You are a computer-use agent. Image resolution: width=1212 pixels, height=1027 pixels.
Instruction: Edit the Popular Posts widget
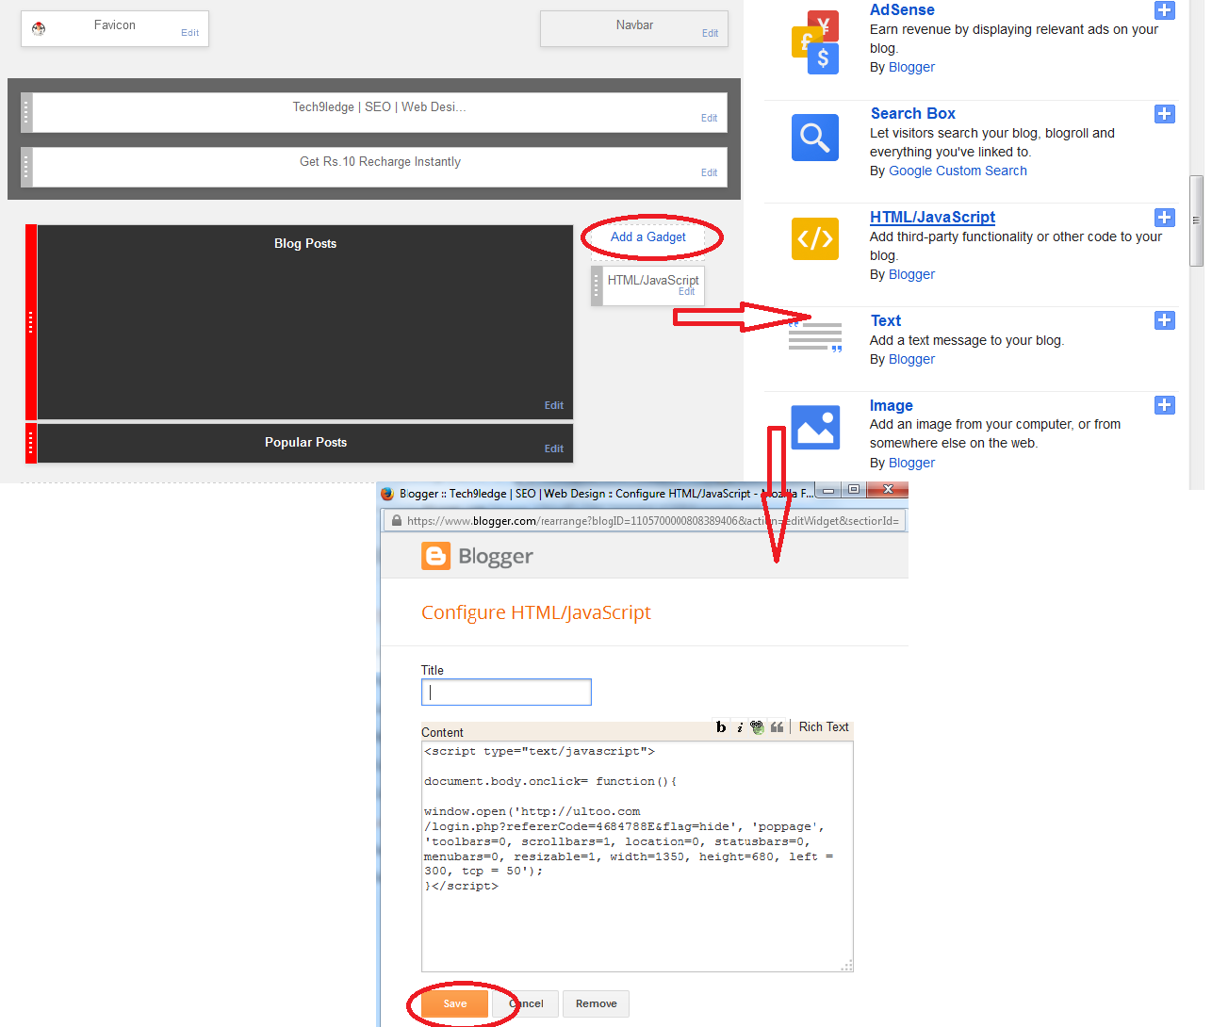point(553,448)
